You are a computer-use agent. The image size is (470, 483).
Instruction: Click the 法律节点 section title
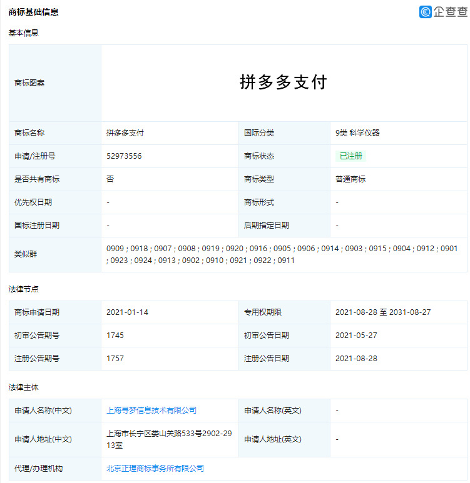click(x=23, y=289)
